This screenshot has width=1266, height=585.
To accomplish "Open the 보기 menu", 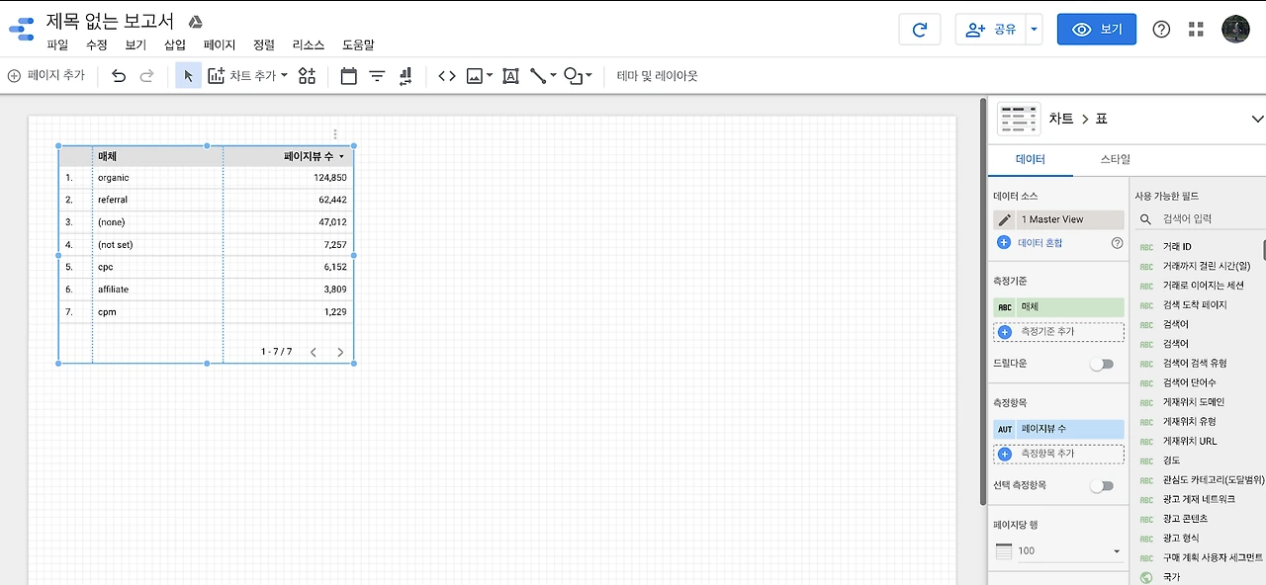I will tap(136, 45).
